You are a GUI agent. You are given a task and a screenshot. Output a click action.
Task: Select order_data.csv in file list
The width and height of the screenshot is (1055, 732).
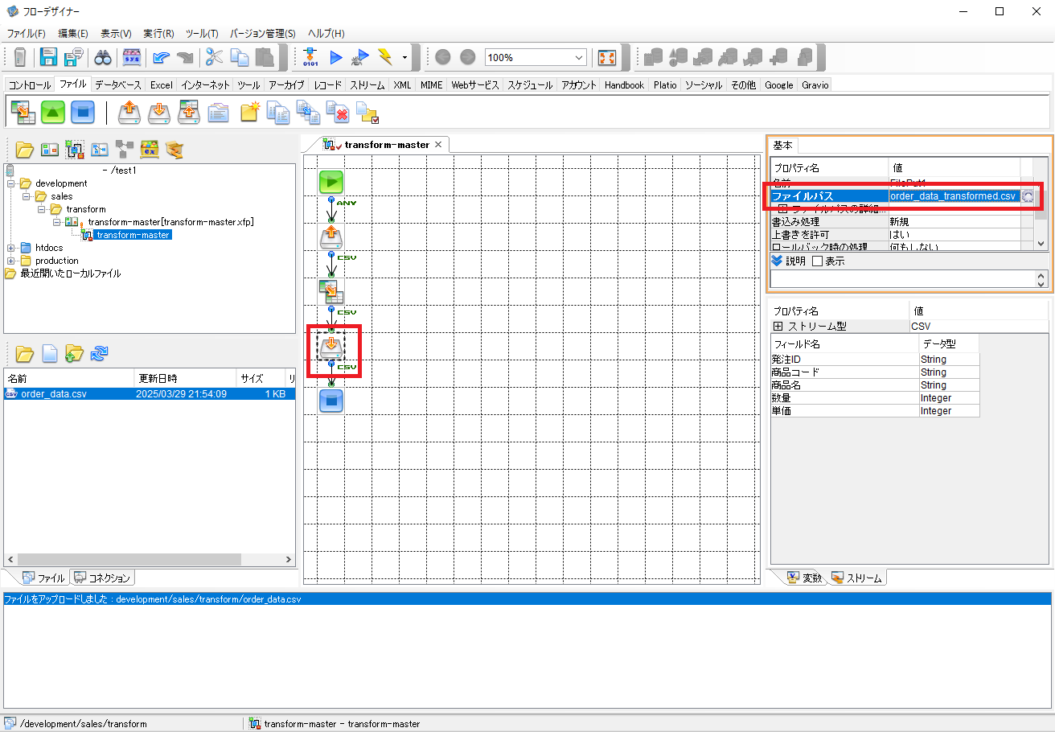[x=53, y=394]
